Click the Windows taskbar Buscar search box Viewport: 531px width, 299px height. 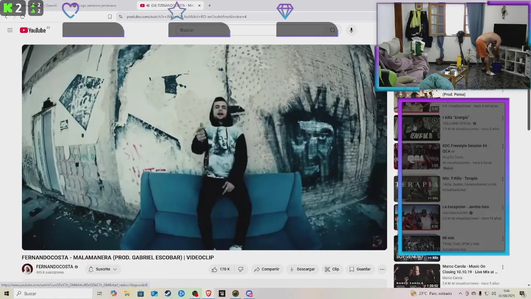(x=54, y=294)
